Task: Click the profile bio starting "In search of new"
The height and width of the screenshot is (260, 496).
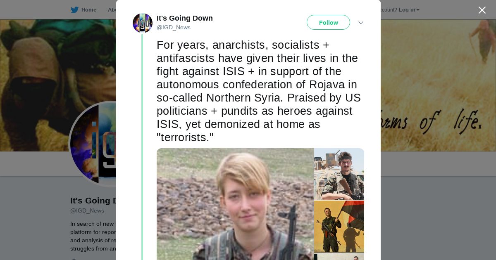Action: pyautogui.click(x=93, y=236)
